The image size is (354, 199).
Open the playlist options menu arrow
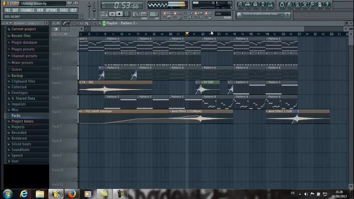(54, 23)
